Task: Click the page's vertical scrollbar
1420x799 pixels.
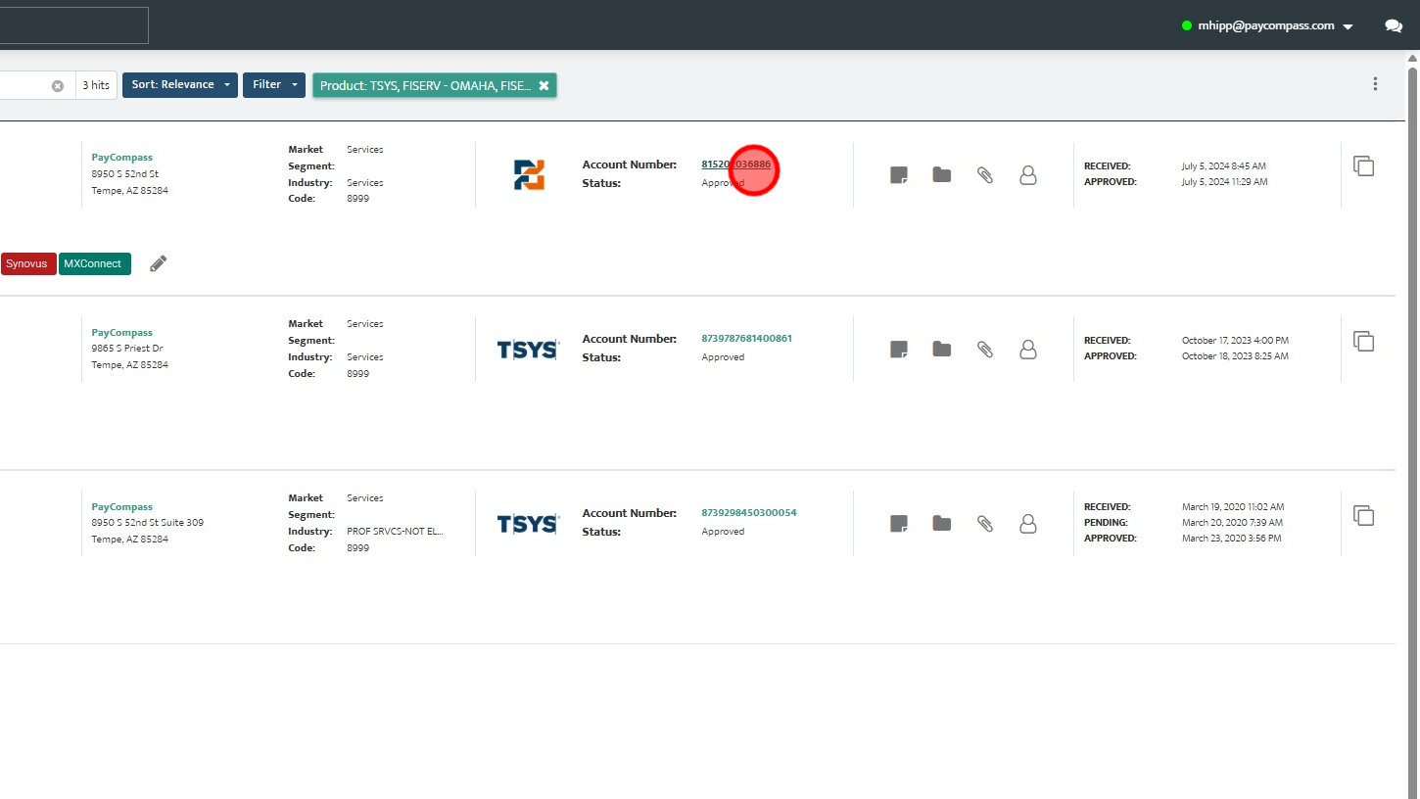Action: [1413, 431]
